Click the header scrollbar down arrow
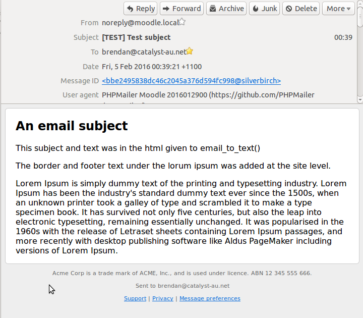Screen dimensions: 363x318 pos(360,100)
